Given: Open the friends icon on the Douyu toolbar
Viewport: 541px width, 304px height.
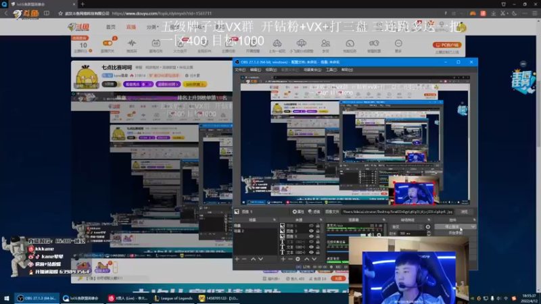Looking at the screenshot, I should (x=325, y=43).
